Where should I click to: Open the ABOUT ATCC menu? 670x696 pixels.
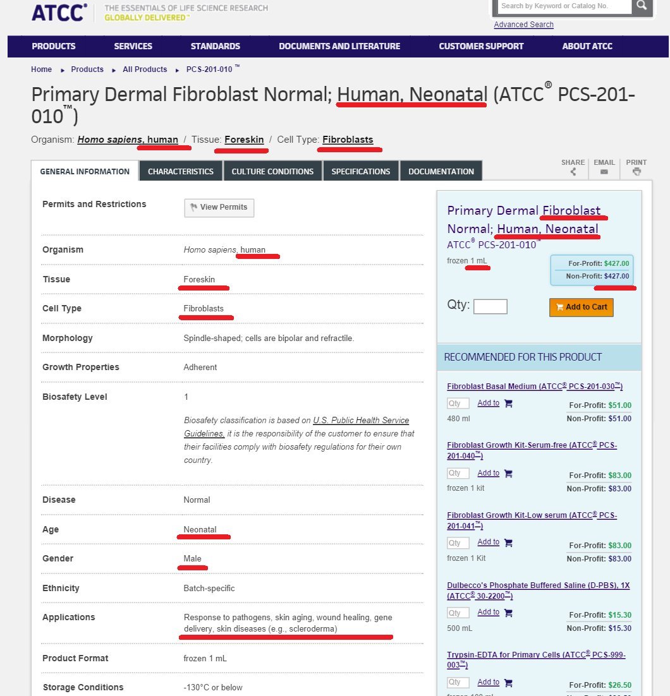click(x=587, y=46)
